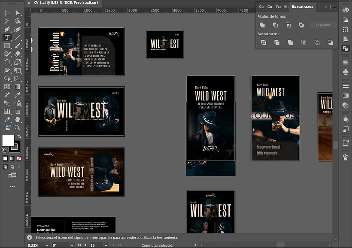This screenshot has height=248, width=352.
Task: Select the Zoom tool
Action: [x=18, y=128]
